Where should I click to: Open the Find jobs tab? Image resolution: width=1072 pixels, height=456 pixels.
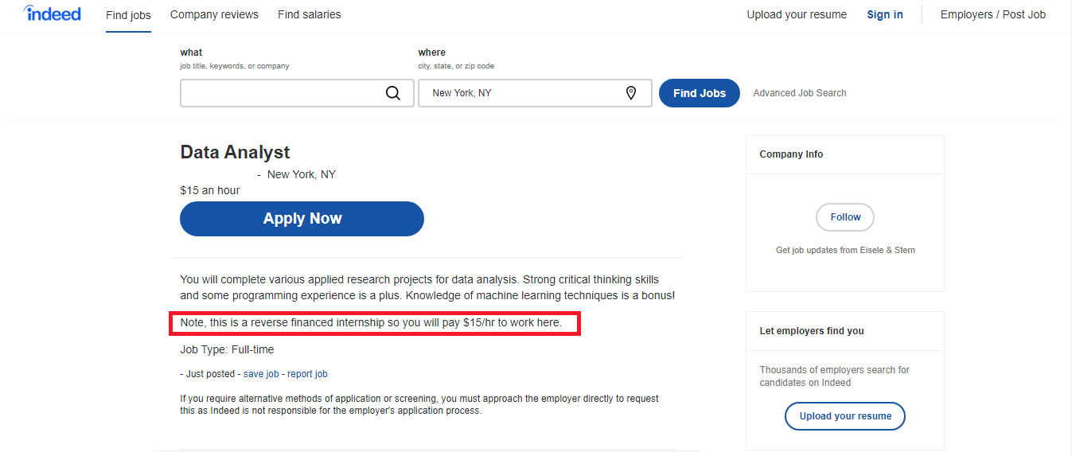coord(128,15)
